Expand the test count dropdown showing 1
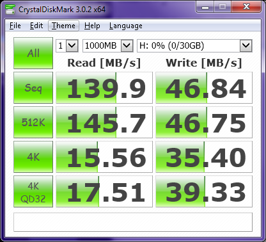 (x=67, y=45)
